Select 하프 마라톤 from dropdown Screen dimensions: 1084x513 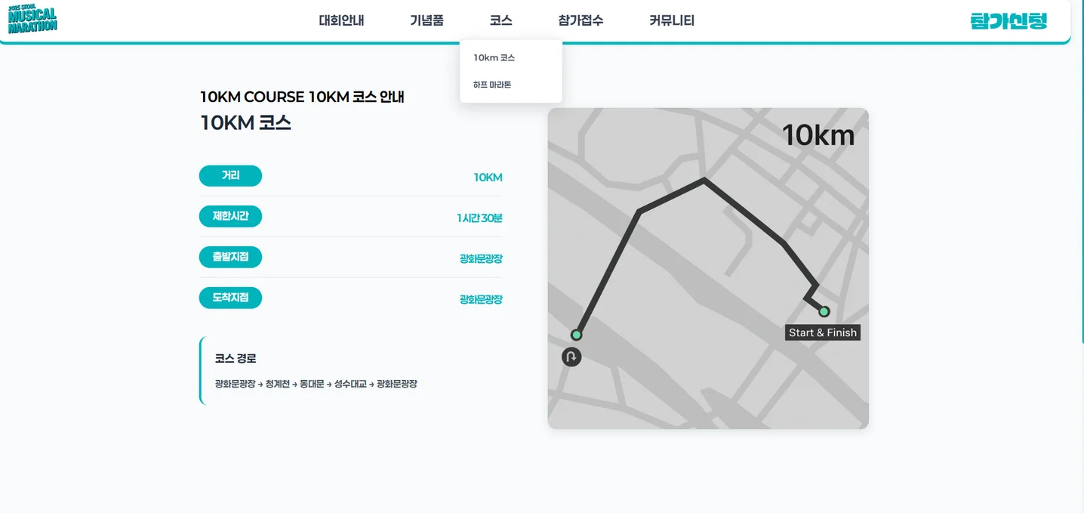[x=492, y=85]
